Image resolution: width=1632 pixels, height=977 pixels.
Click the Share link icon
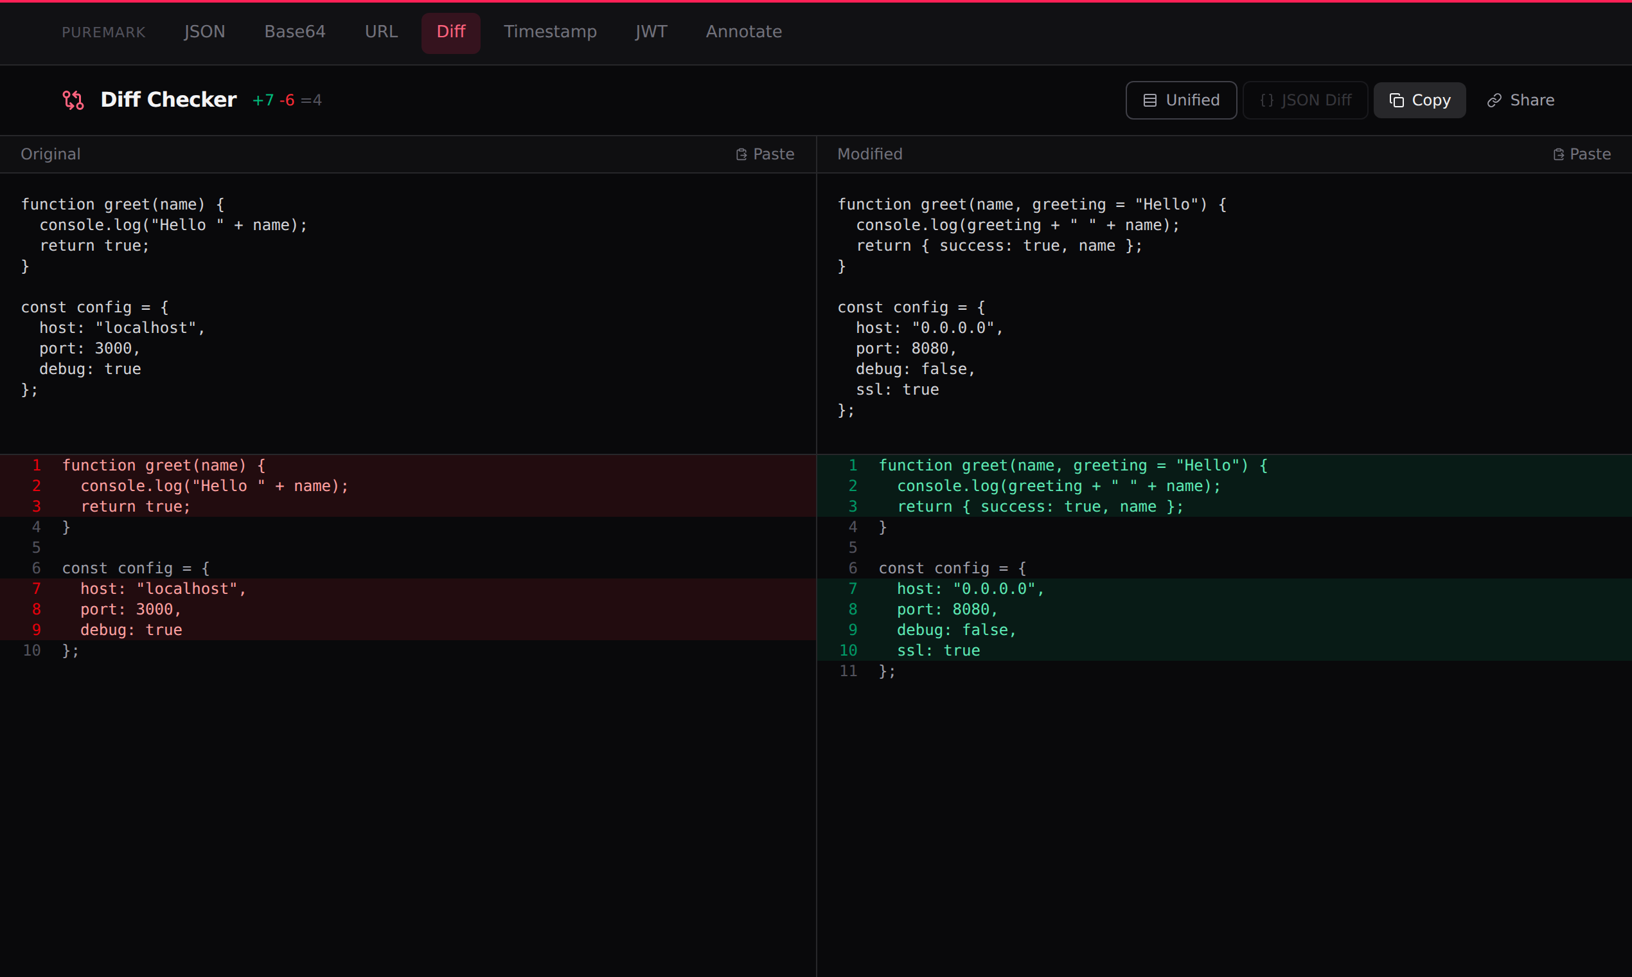(x=1494, y=100)
